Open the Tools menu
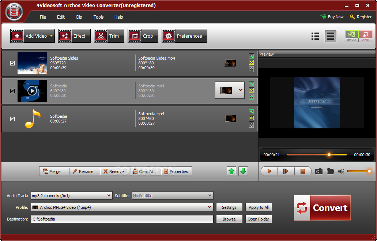The height and width of the screenshot is (241, 377). point(99,17)
